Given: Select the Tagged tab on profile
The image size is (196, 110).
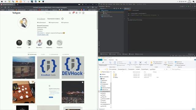Looking at the screenshot, I should click(66, 54).
